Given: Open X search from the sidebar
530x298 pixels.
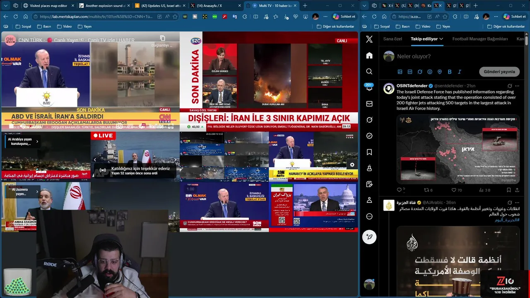Looking at the screenshot, I should 369,72.
